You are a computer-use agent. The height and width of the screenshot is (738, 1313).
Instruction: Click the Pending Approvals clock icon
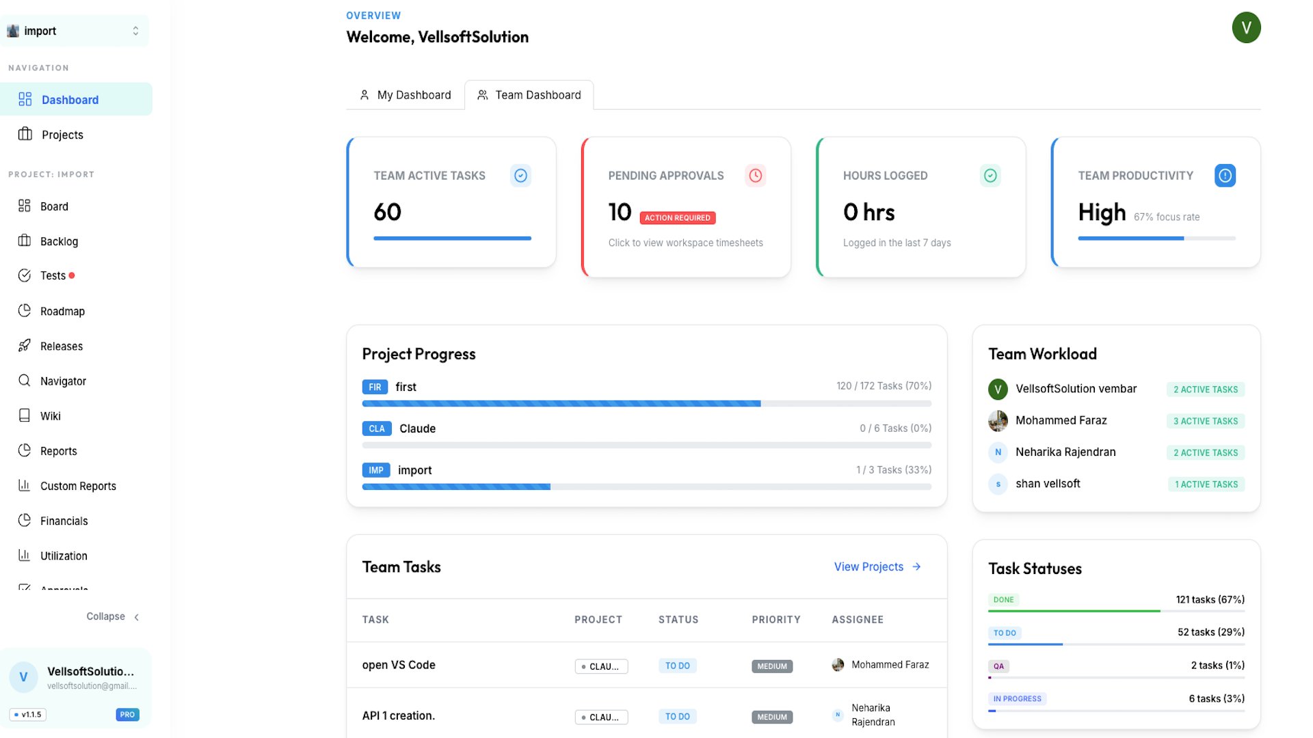point(755,176)
